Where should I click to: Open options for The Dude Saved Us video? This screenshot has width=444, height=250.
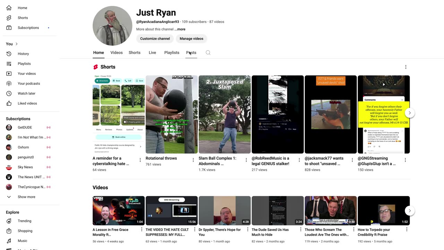(x=301, y=230)
